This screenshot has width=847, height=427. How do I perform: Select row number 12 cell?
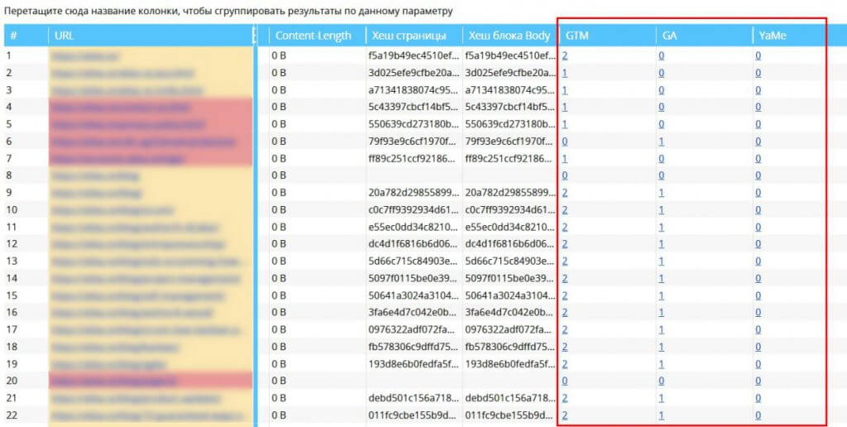[x=12, y=244]
